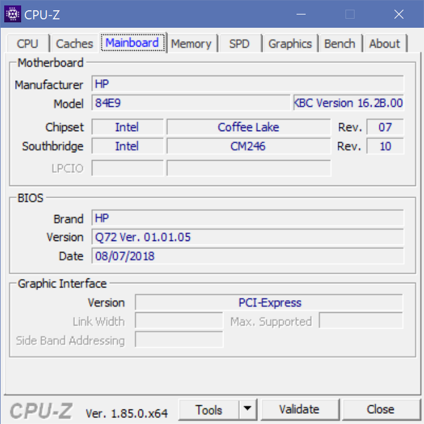
Task: Click the Tools button
Action: [x=209, y=410]
